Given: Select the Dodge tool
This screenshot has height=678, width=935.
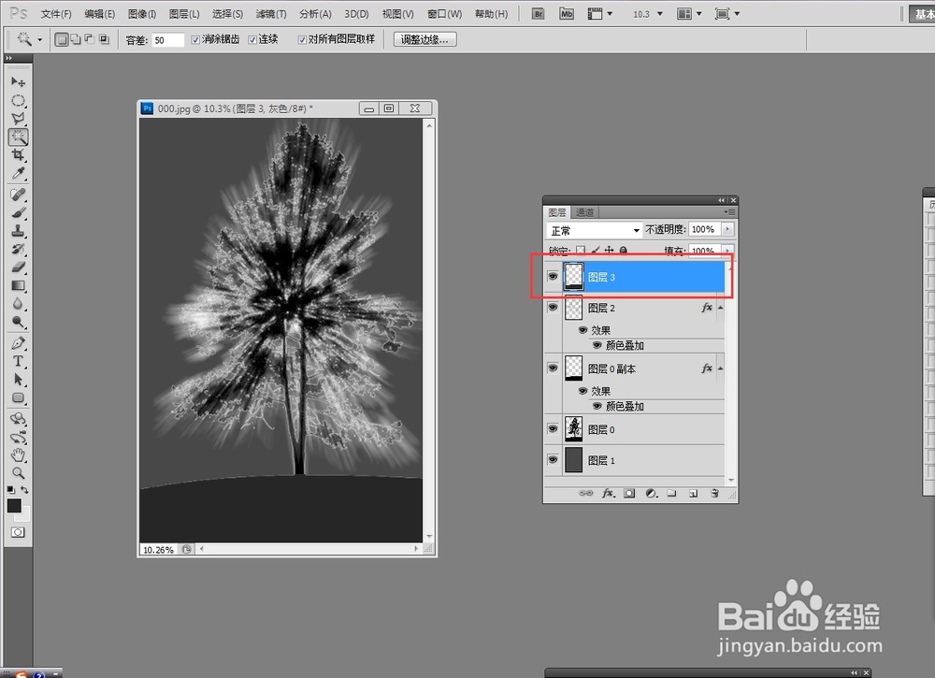Looking at the screenshot, I should pyautogui.click(x=18, y=323).
